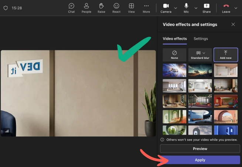Select the alien planet night sky background
The image size is (242, 167).
point(200,70)
